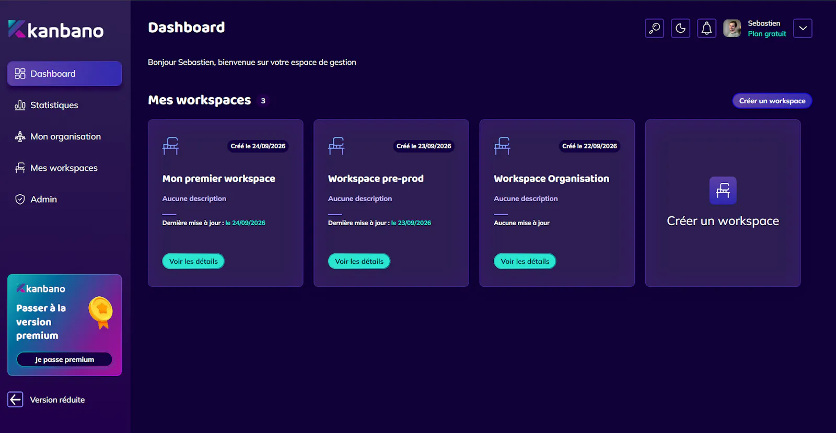Click the 'Workspace Organisation' title
The height and width of the screenshot is (433, 836).
(552, 179)
